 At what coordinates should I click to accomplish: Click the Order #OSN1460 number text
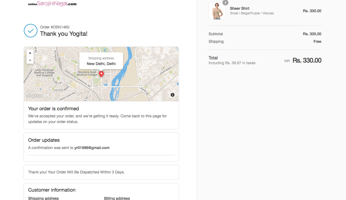pyautogui.click(x=55, y=27)
